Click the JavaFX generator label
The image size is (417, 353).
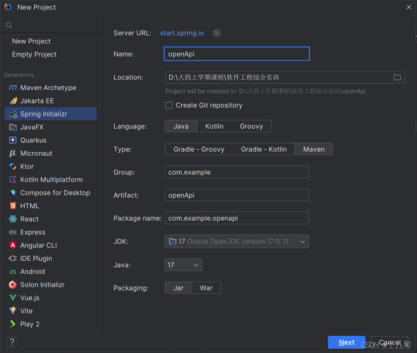(x=32, y=127)
